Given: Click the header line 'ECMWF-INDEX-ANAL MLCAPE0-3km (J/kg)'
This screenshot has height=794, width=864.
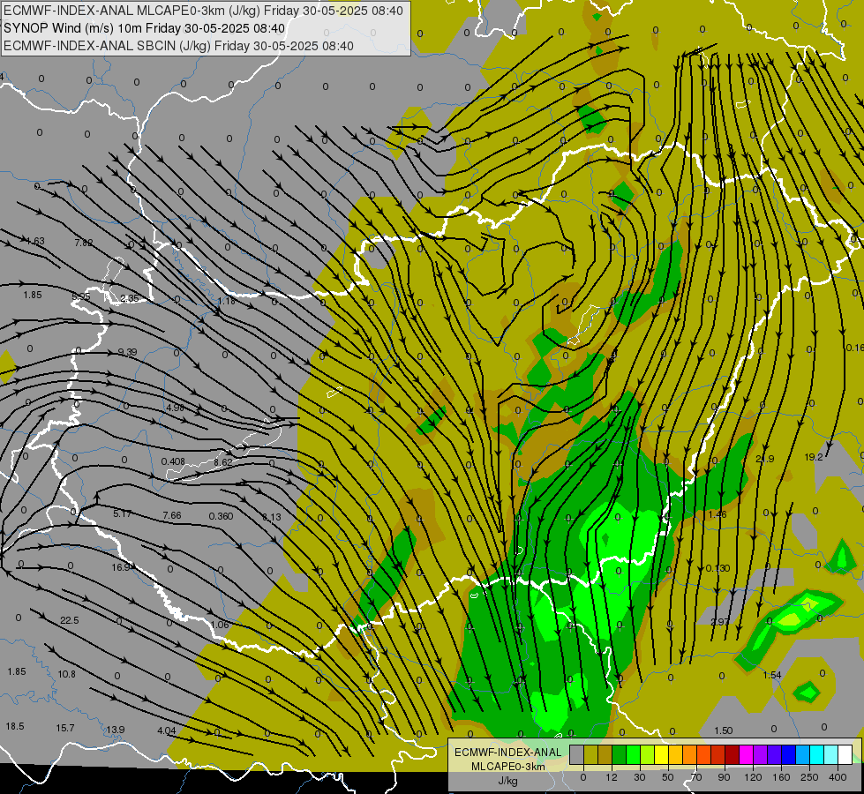Looking at the screenshot, I should [x=203, y=11].
